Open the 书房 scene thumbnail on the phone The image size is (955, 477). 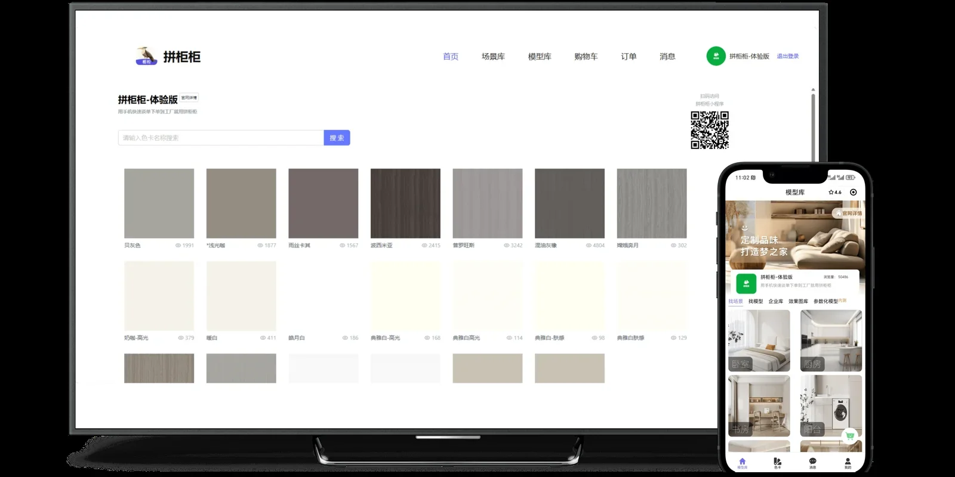[x=759, y=405]
